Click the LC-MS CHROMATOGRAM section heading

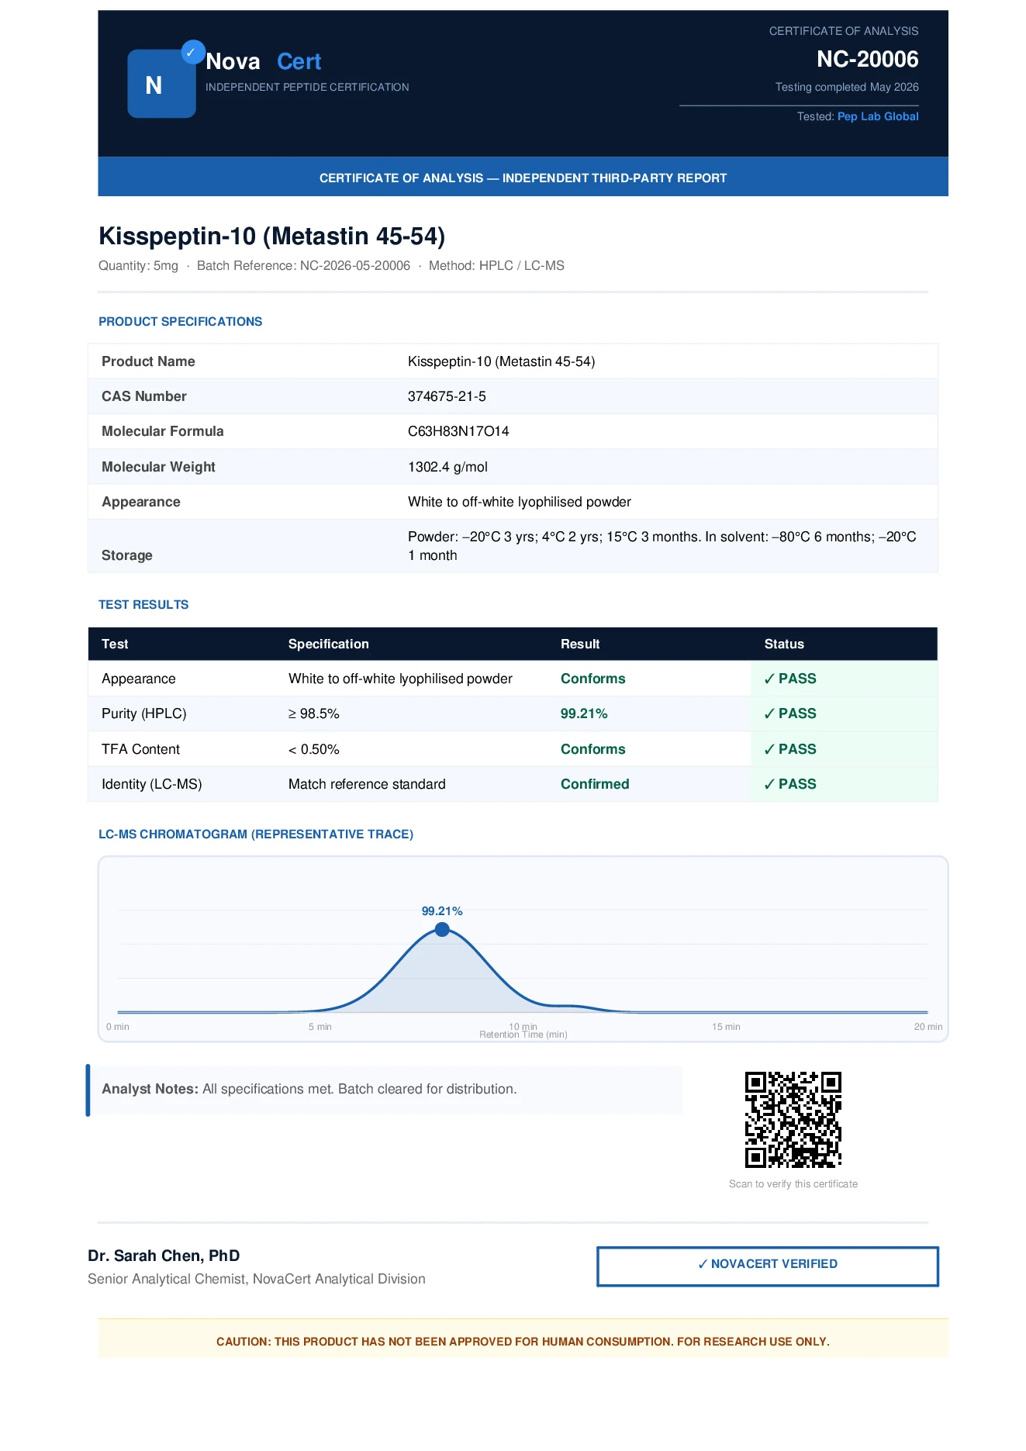point(256,834)
